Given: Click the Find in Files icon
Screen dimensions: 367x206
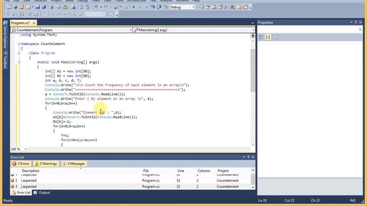Looking at the screenshot, I should [73, 7].
